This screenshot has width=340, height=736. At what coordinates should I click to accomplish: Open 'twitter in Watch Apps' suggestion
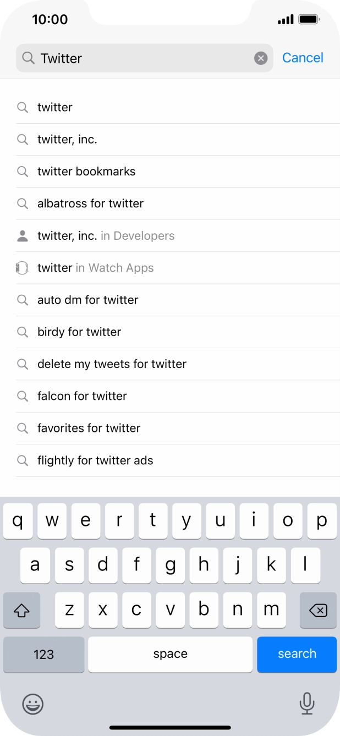coord(95,268)
